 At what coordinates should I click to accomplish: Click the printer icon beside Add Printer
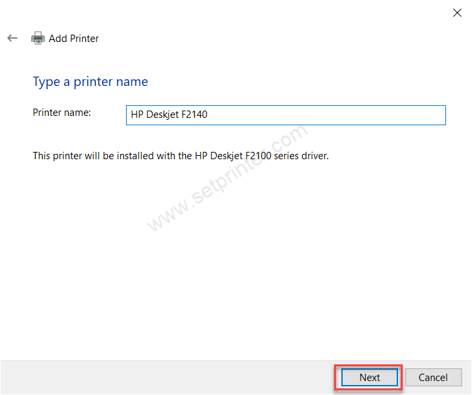pyautogui.click(x=38, y=38)
